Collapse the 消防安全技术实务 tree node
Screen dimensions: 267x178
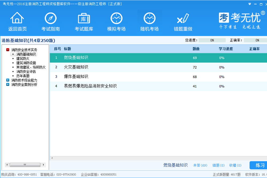pyautogui.click(x=8, y=50)
